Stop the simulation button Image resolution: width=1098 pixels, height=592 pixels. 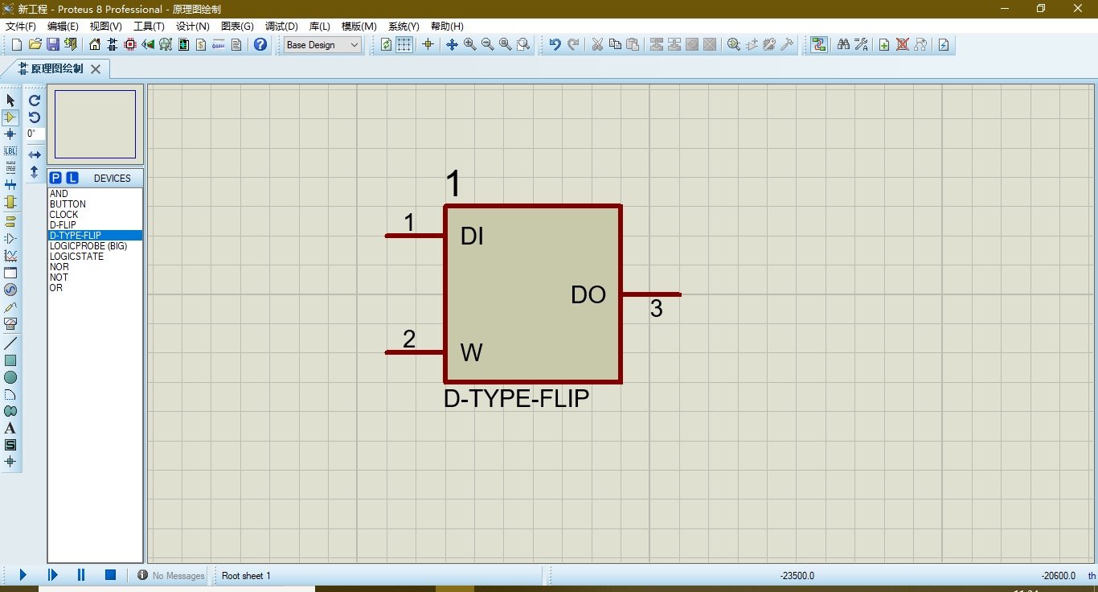point(111,575)
